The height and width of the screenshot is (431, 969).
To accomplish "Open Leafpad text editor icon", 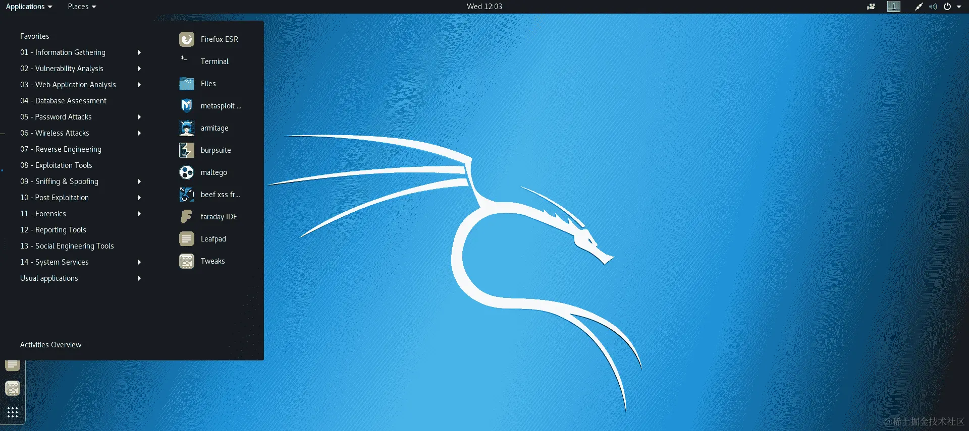I will coord(187,239).
